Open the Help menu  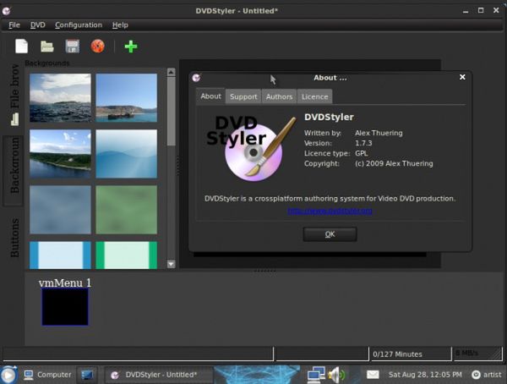click(x=120, y=25)
